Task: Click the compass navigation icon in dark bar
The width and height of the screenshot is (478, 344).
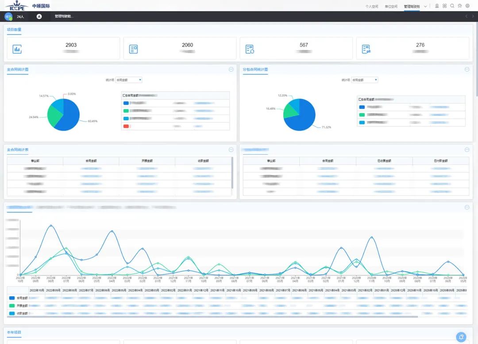Action: [x=39, y=16]
